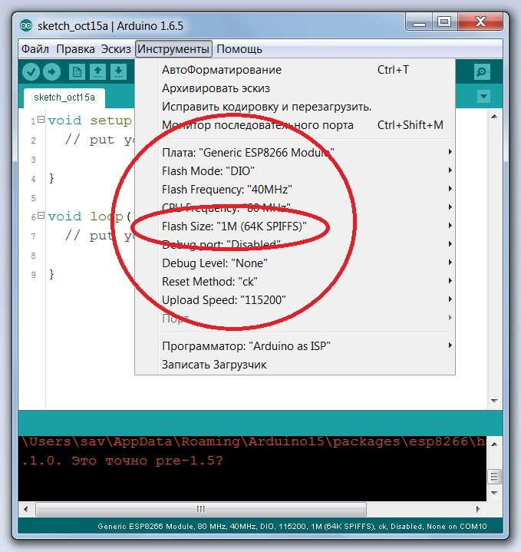
Task: Click the Arduino logo in title bar
Action: [26, 25]
